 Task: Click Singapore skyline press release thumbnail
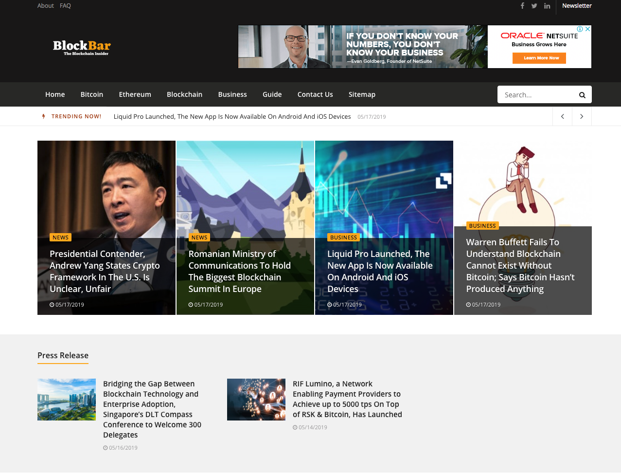67,400
